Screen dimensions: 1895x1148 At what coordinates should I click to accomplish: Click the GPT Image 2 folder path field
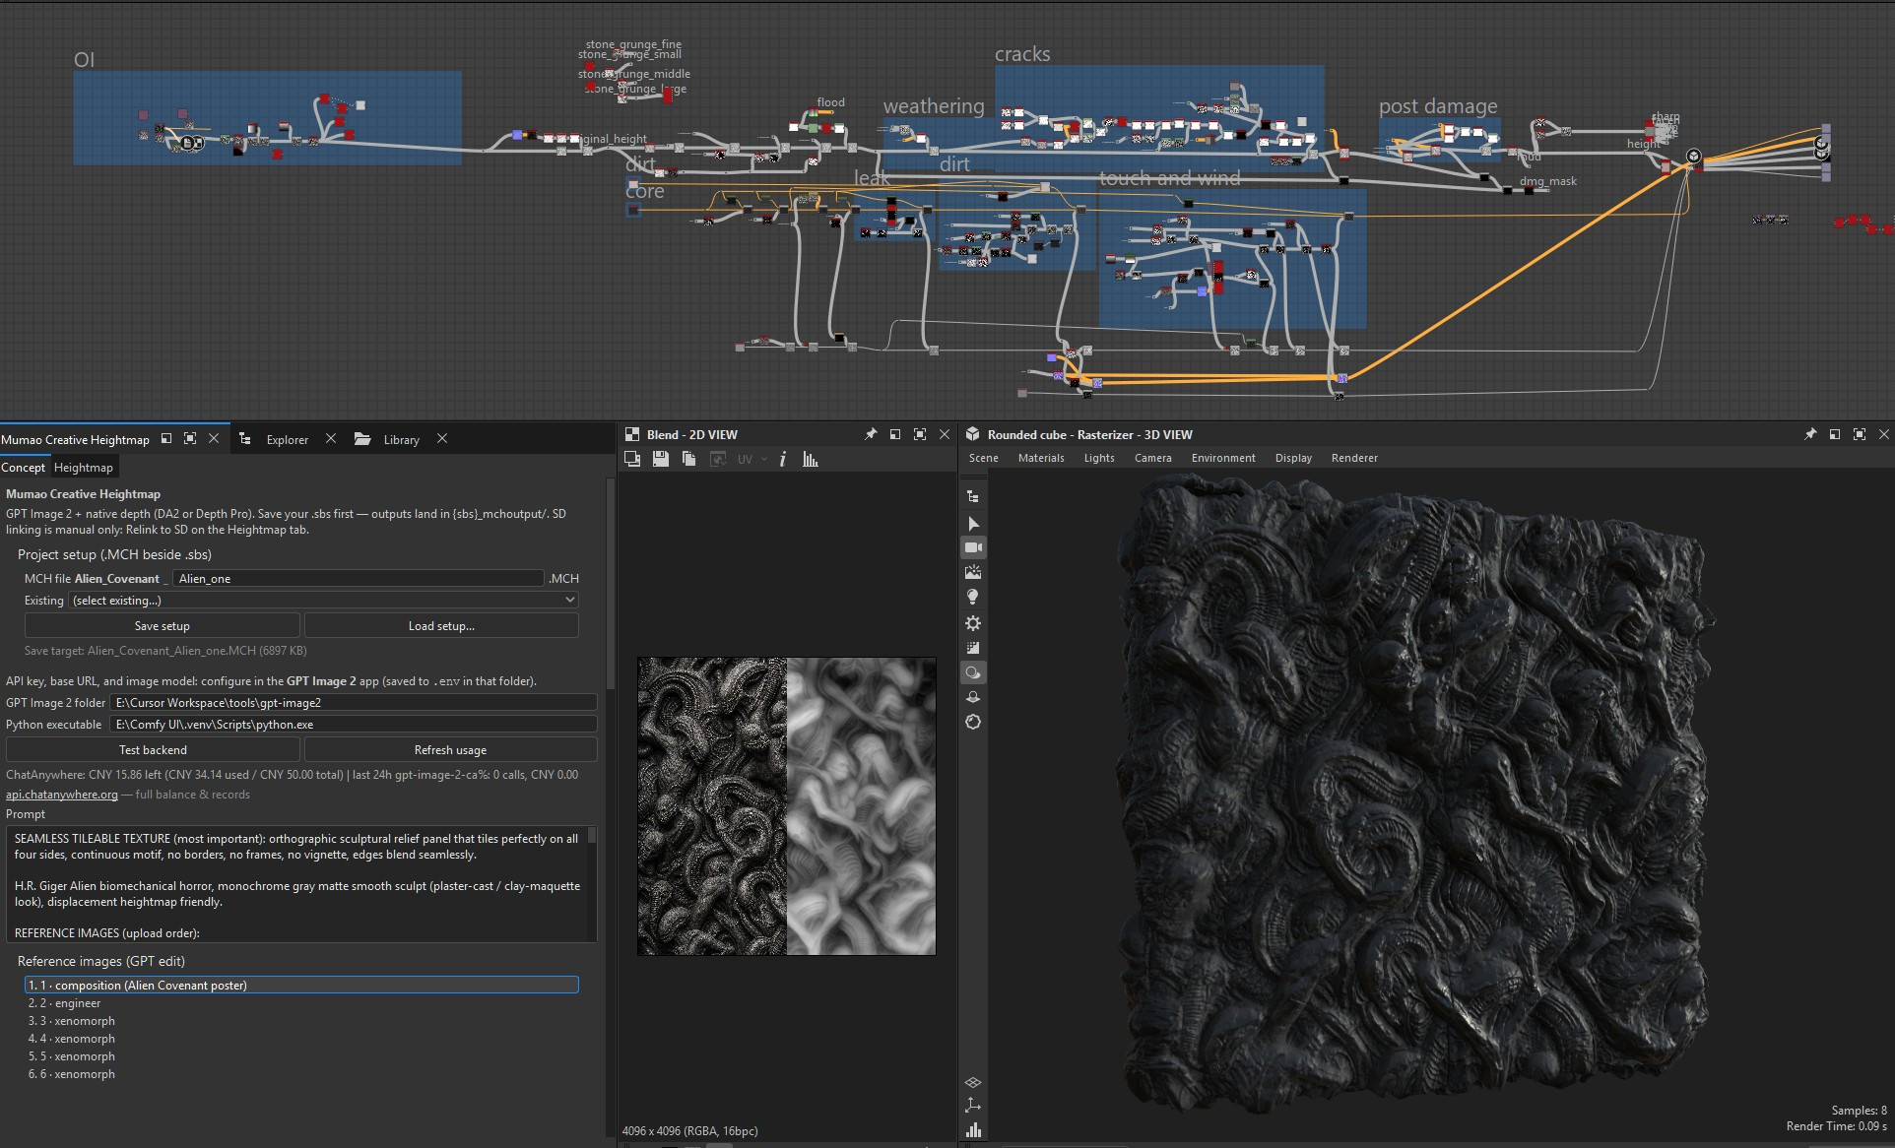pos(354,703)
